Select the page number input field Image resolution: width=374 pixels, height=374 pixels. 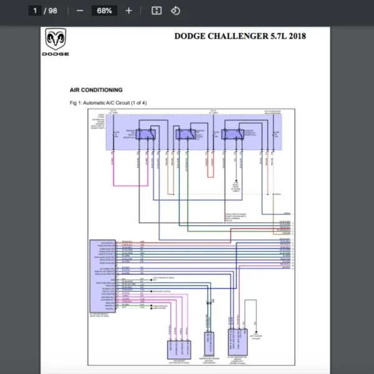coord(36,11)
